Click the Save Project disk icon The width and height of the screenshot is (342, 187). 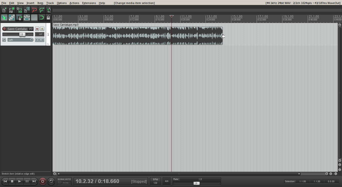19,10
